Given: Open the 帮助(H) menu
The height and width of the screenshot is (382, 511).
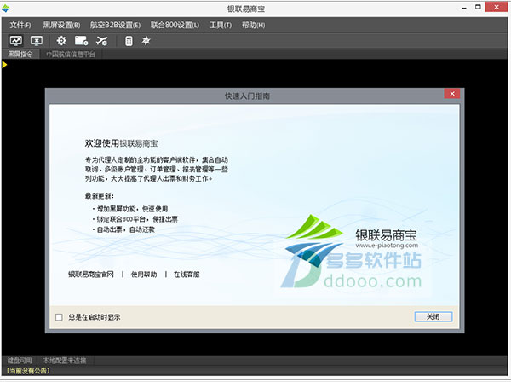Looking at the screenshot, I should (x=253, y=25).
